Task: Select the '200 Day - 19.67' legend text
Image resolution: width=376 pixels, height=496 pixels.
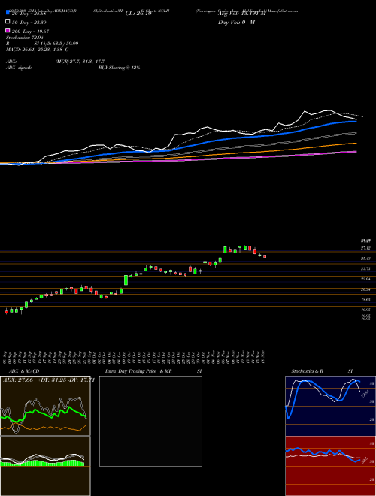Action: (30, 32)
